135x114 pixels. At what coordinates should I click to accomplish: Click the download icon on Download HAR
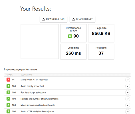click(x=43, y=19)
